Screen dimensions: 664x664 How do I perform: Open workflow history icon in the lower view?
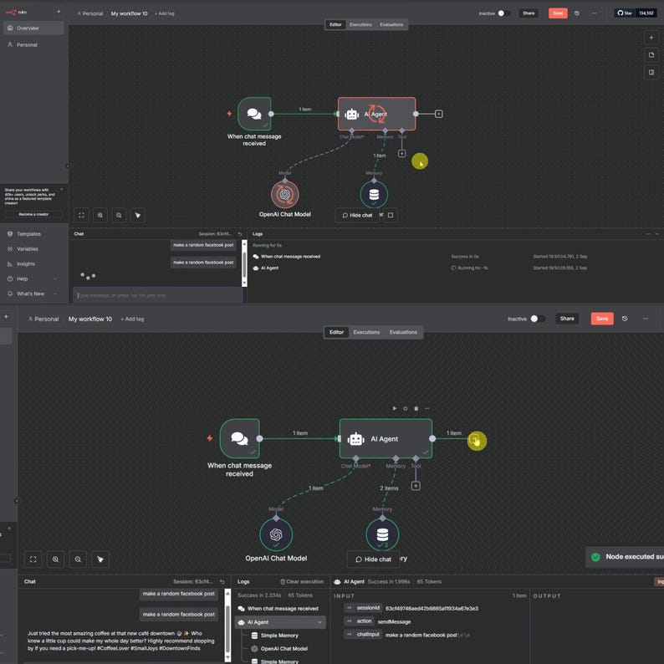point(625,319)
